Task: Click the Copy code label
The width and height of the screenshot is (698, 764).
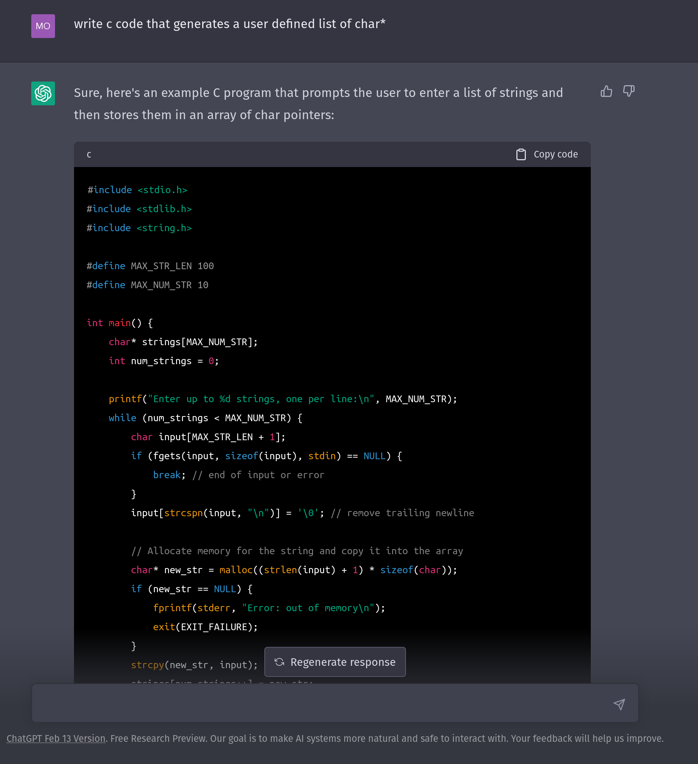Action: coord(556,154)
